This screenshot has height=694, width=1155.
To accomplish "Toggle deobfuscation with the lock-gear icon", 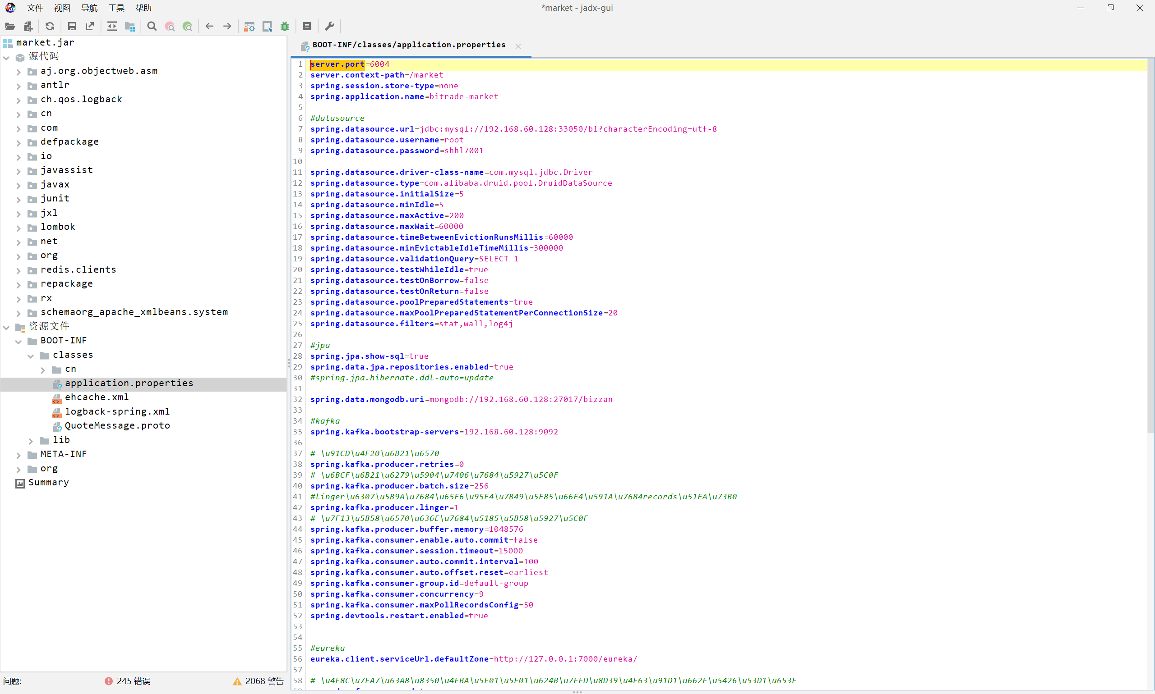I will click(x=249, y=27).
